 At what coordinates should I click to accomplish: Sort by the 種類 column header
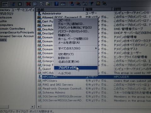point(98,9)
